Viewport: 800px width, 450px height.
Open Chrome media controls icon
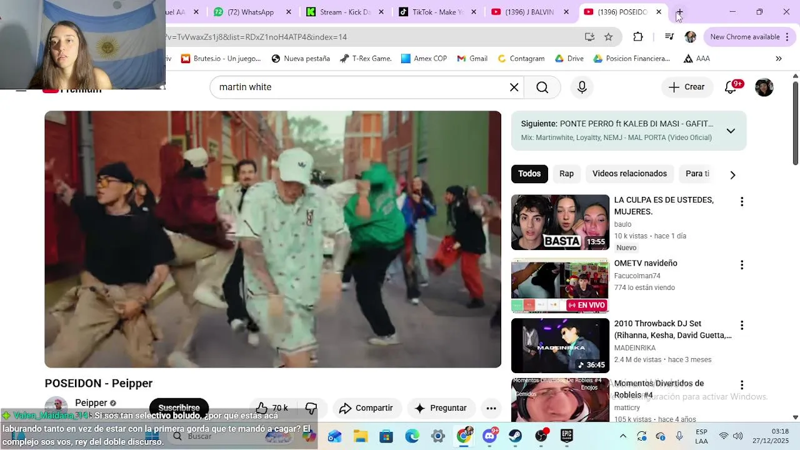point(669,37)
